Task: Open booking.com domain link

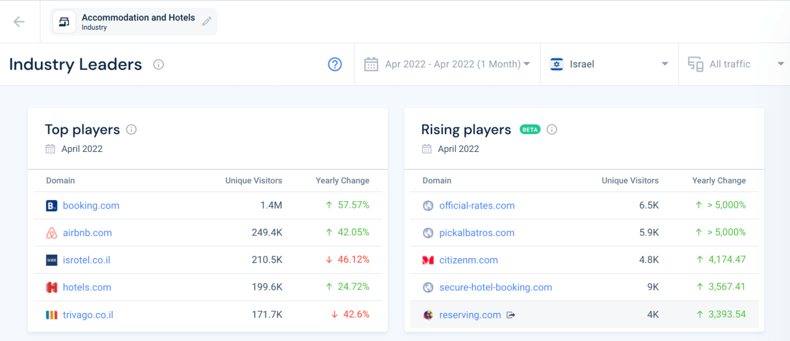Action: [91, 206]
